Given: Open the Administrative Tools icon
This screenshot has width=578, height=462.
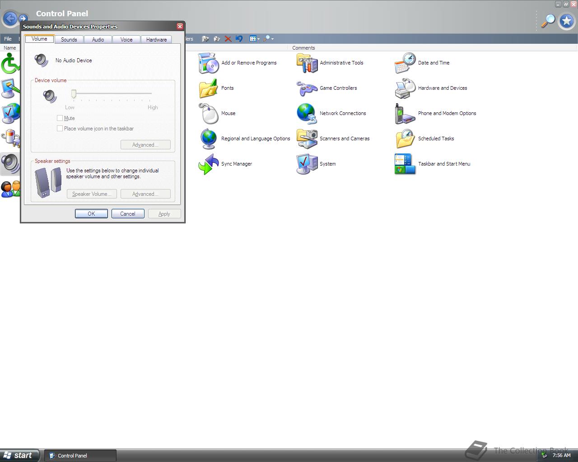Looking at the screenshot, I should (x=307, y=63).
